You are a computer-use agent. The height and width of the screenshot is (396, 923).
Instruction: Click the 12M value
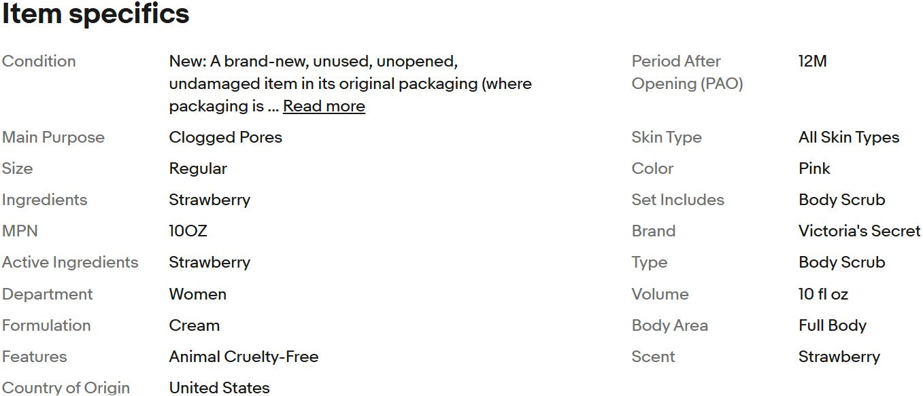tap(812, 61)
